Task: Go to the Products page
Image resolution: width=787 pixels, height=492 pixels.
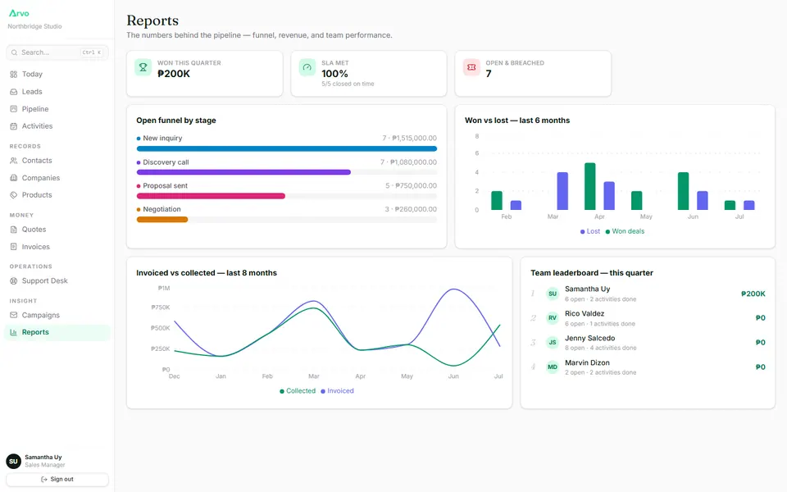Action: click(57, 195)
